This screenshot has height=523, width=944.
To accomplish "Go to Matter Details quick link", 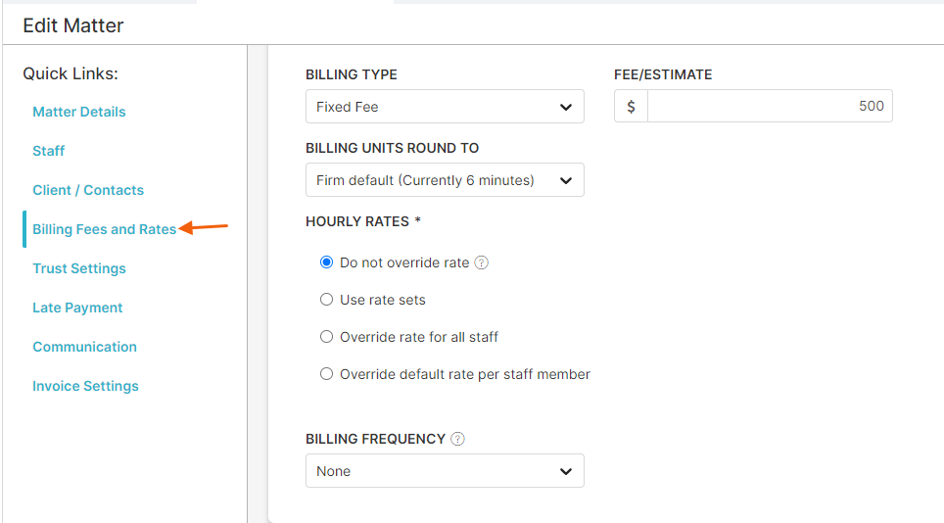I will [x=79, y=112].
